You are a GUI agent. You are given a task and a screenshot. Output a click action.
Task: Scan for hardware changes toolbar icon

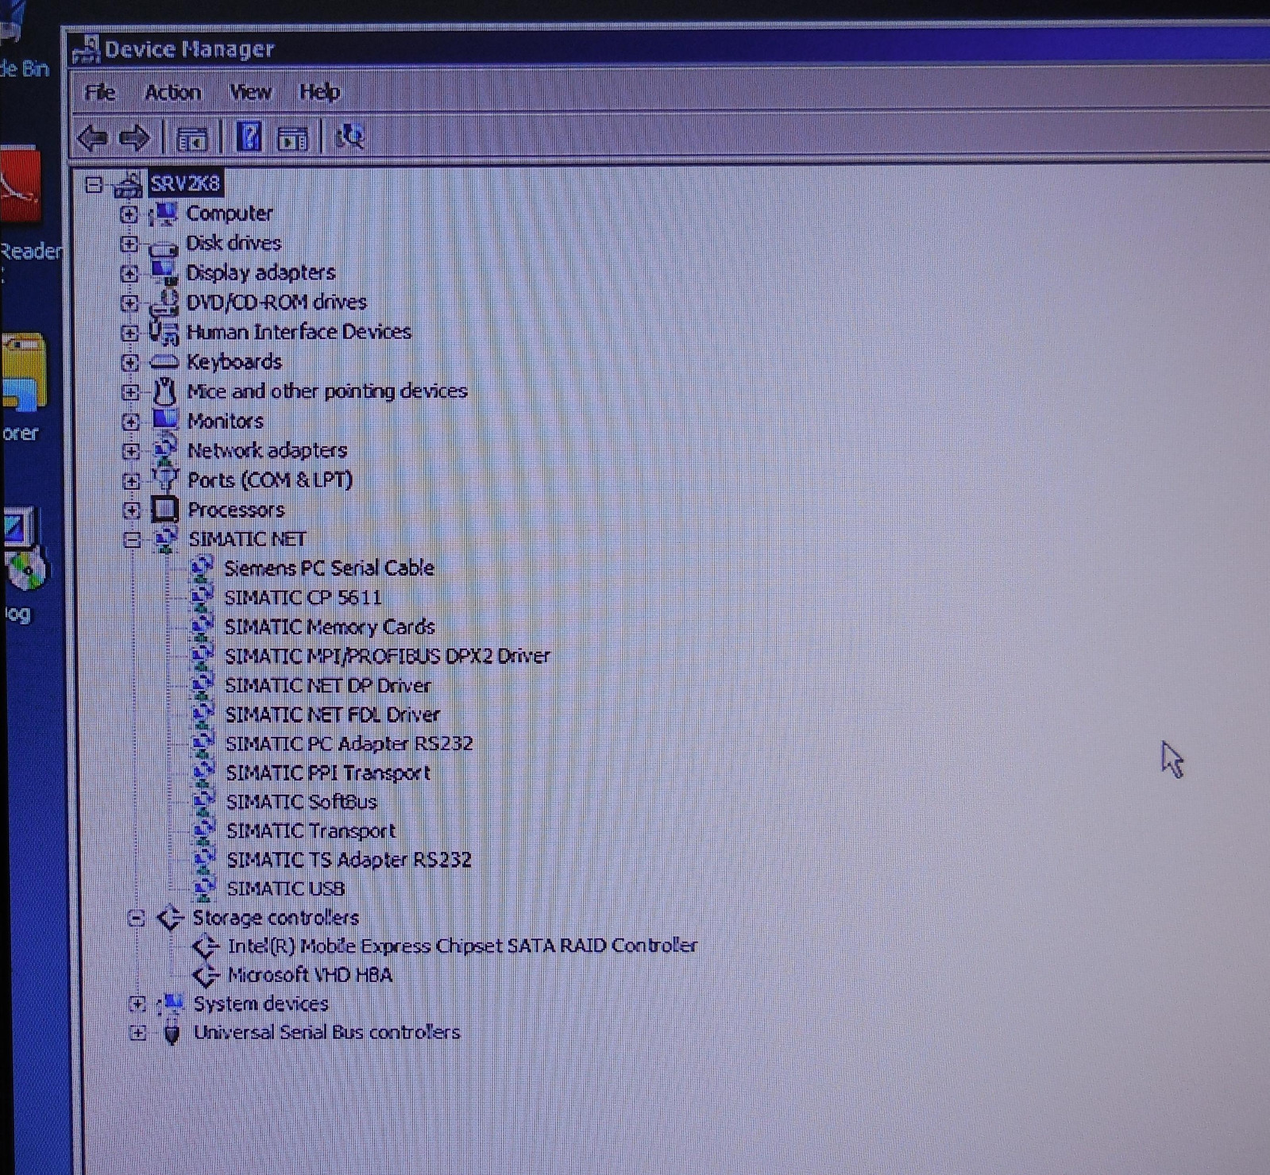click(349, 137)
